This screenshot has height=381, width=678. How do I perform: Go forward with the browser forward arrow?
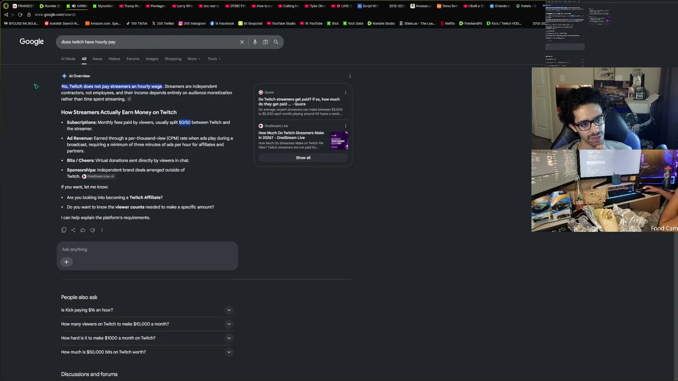13,14
